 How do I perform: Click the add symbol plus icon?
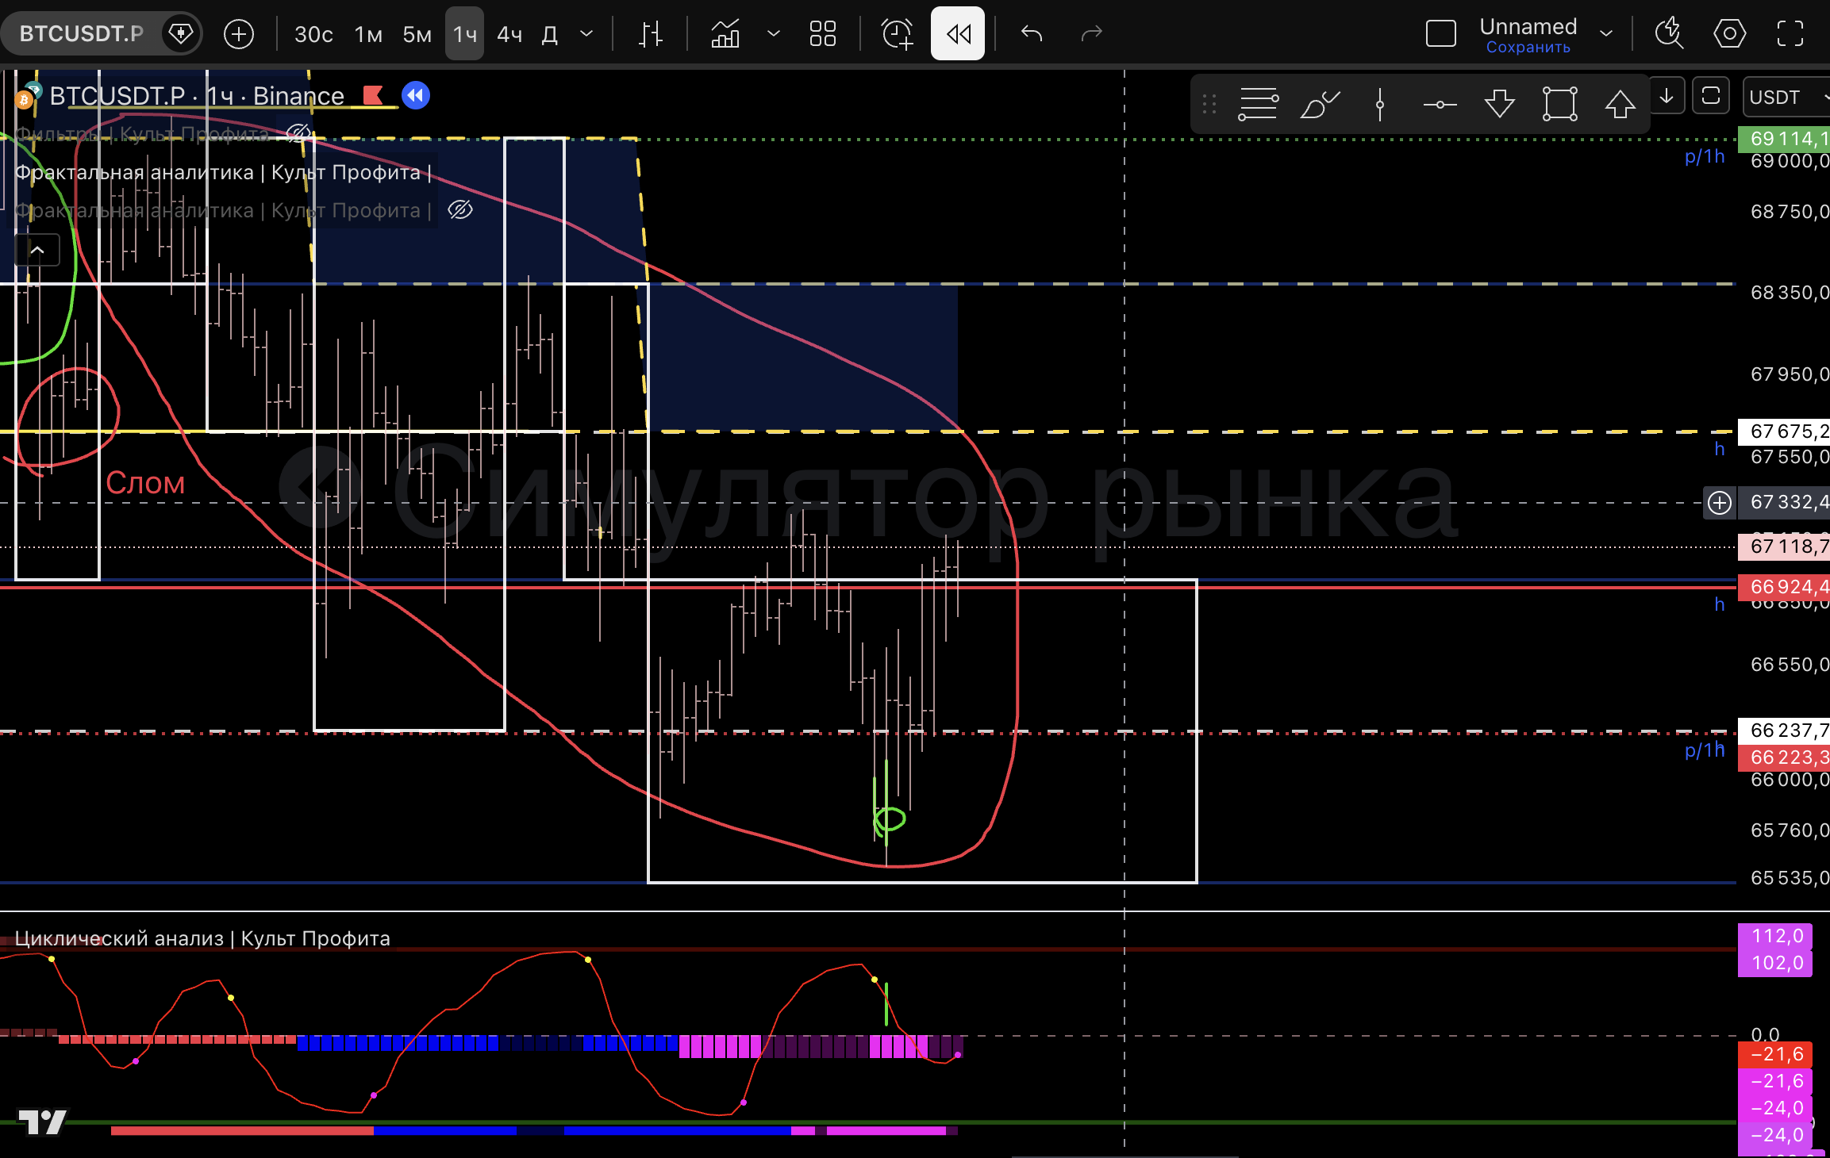click(239, 34)
